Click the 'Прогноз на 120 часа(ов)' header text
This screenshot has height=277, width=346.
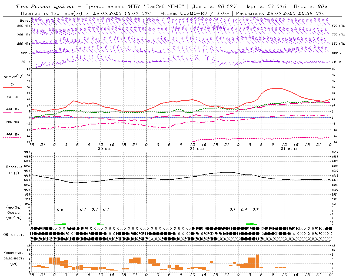coord(52,13)
